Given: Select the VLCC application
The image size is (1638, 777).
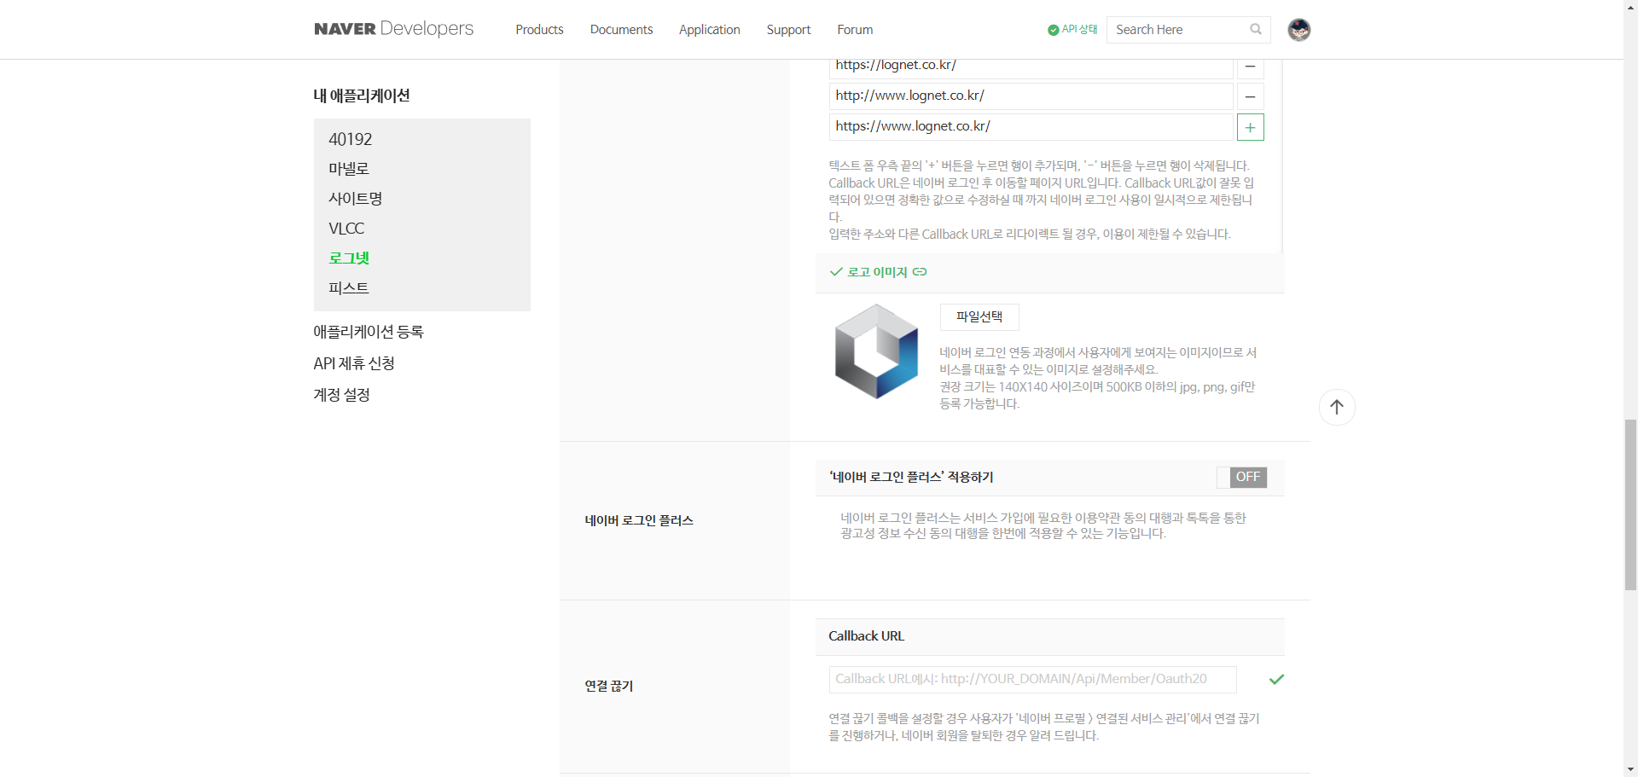Looking at the screenshot, I should pyautogui.click(x=346, y=229).
